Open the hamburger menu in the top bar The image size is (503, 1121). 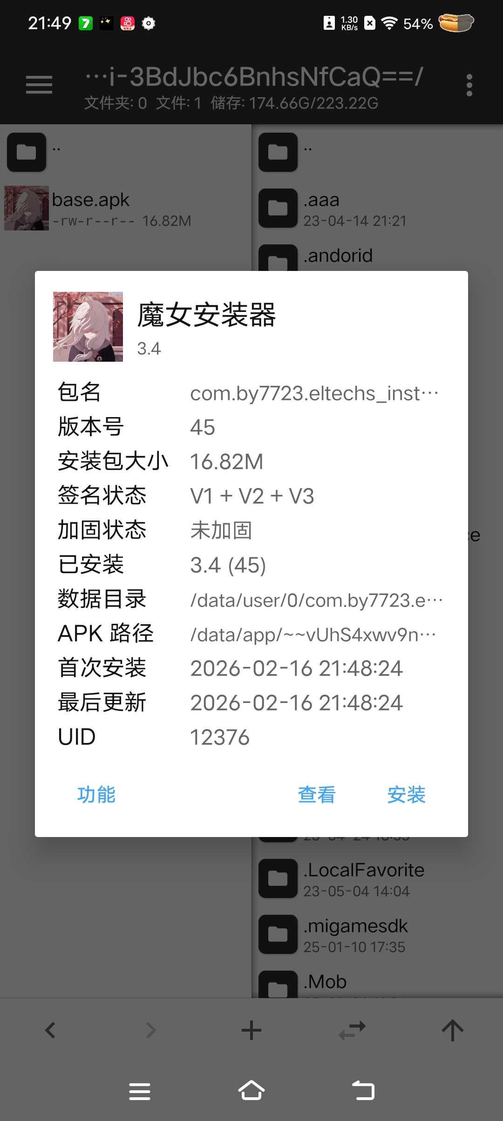[x=39, y=85]
